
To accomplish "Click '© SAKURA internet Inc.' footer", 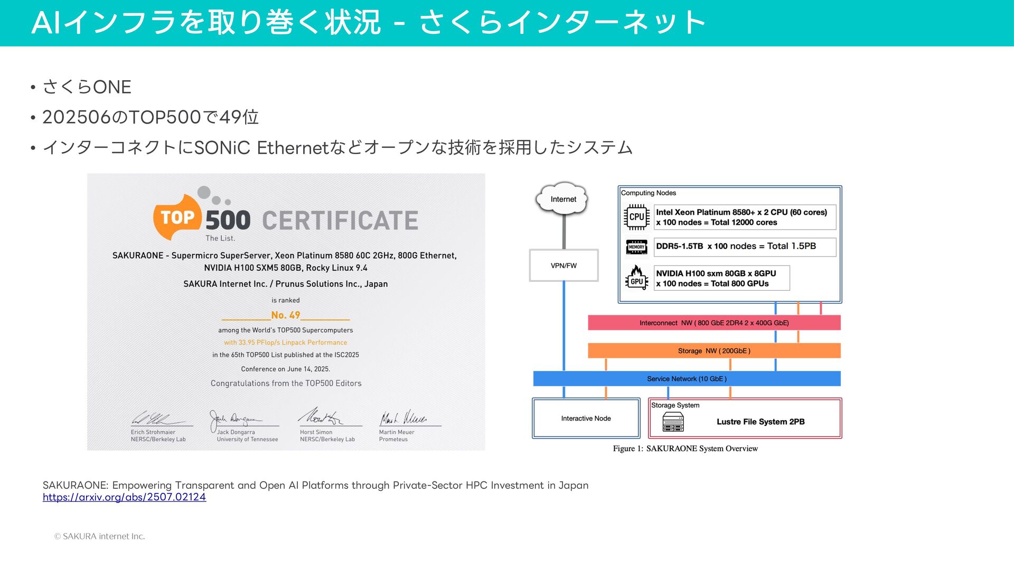I will coord(99,536).
